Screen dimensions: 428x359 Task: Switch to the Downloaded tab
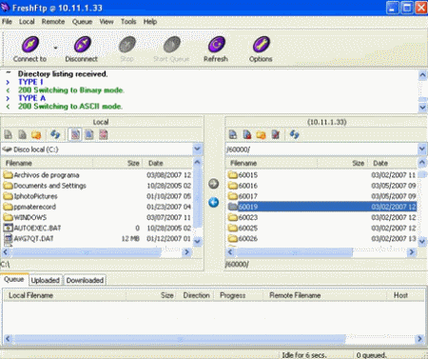(85, 280)
